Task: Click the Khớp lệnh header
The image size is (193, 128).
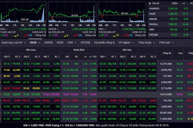Action: click(79, 50)
